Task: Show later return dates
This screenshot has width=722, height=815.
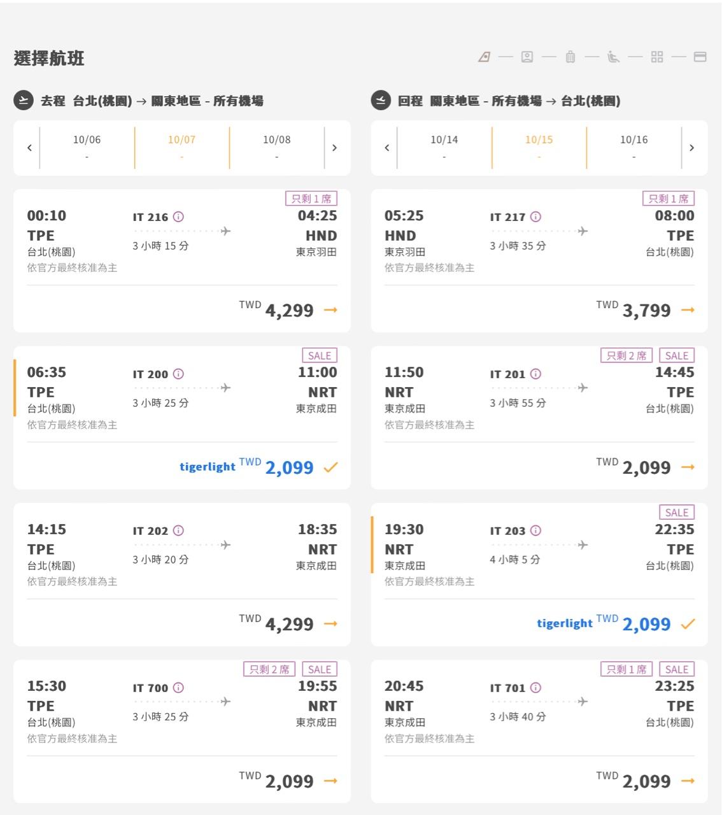Action: coord(691,148)
